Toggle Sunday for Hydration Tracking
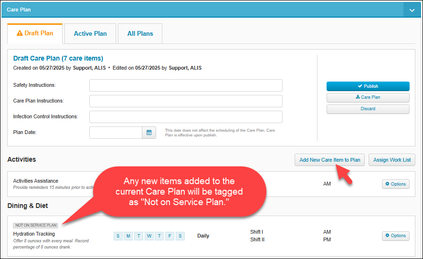 118,236
